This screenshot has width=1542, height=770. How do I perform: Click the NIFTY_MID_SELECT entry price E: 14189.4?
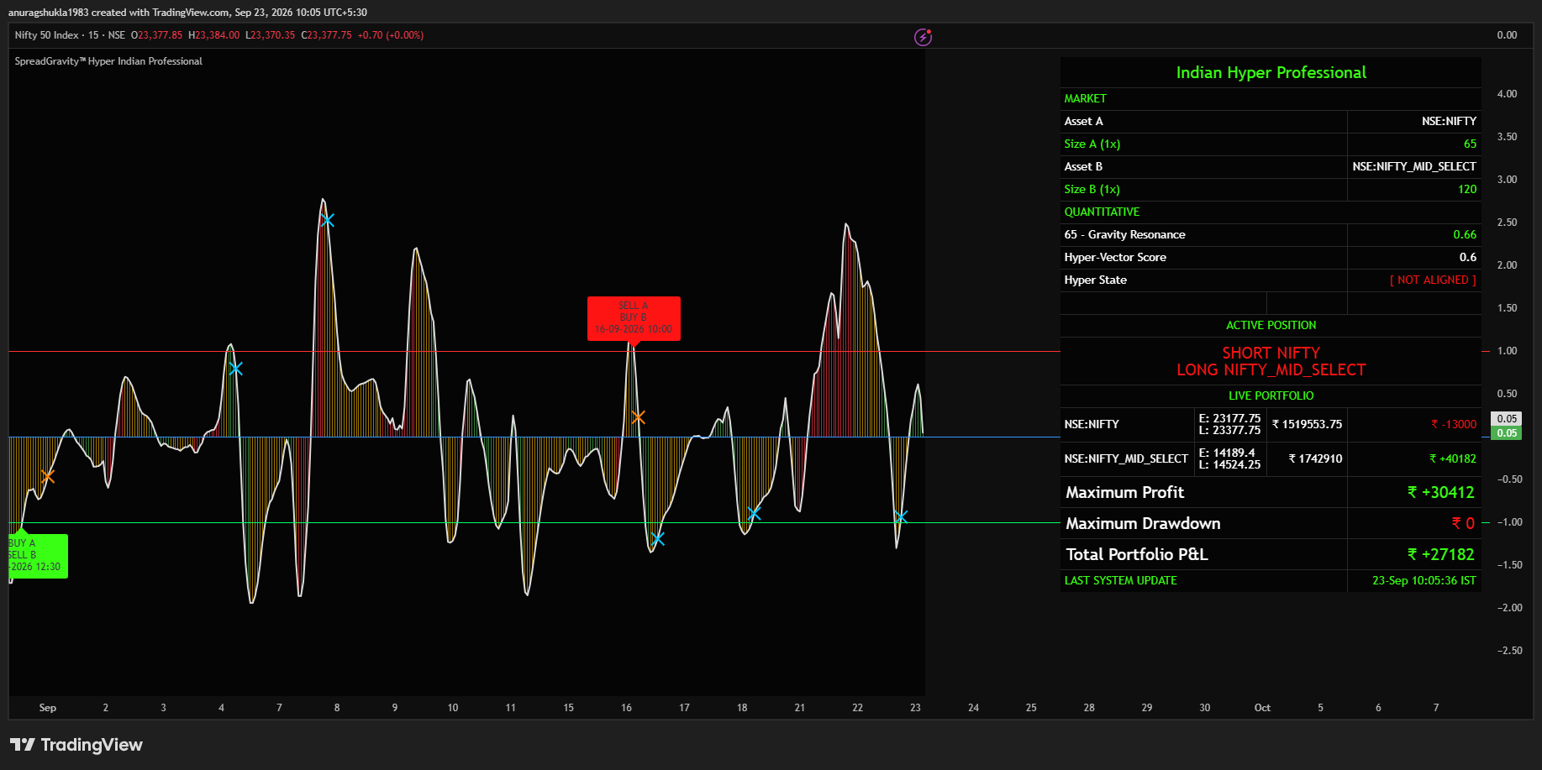coord(1227,453)
